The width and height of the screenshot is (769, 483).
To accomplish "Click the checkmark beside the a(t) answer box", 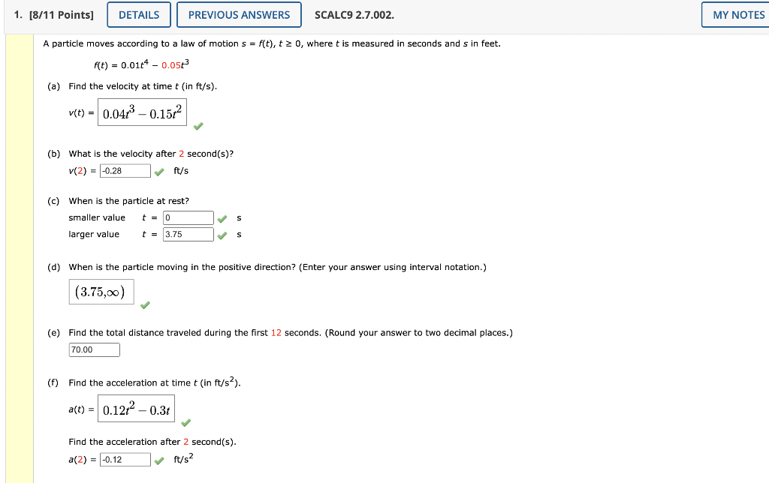I will click(x=185, y=423).
